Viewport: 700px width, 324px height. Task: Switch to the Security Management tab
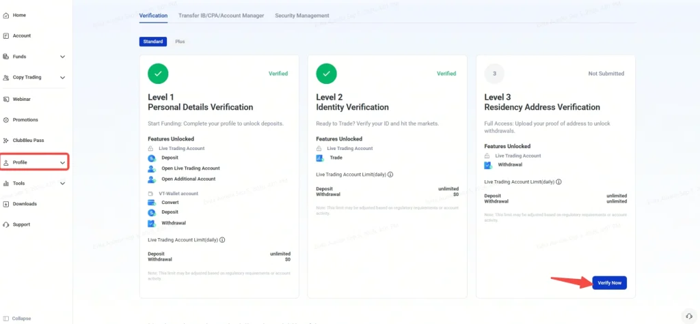coord(302,16)
